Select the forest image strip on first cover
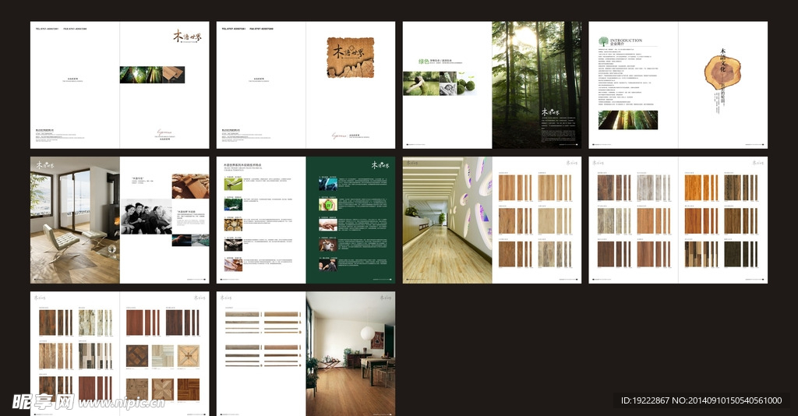 coord(152,75)
